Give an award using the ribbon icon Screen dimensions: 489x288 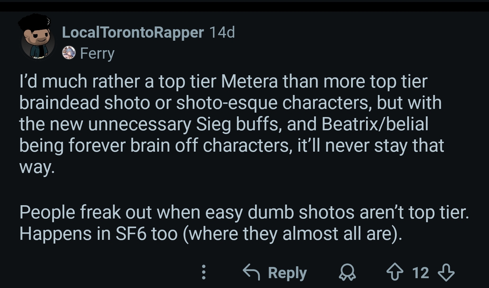pos(347,273)
